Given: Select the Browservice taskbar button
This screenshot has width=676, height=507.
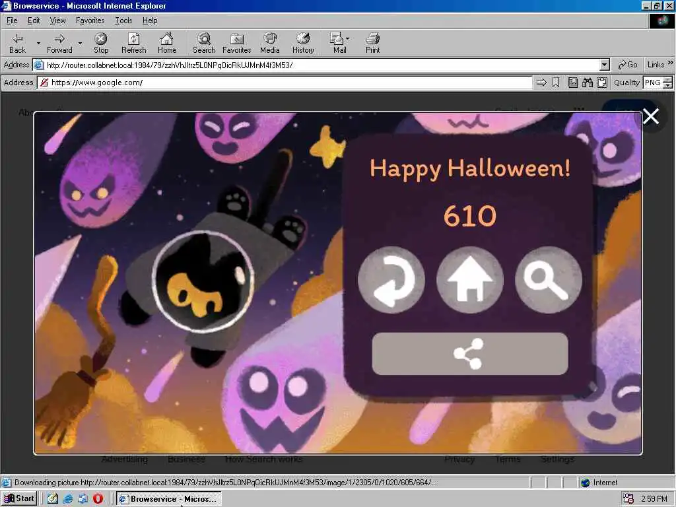Looking at the screenshot, I should pos(169,499).
